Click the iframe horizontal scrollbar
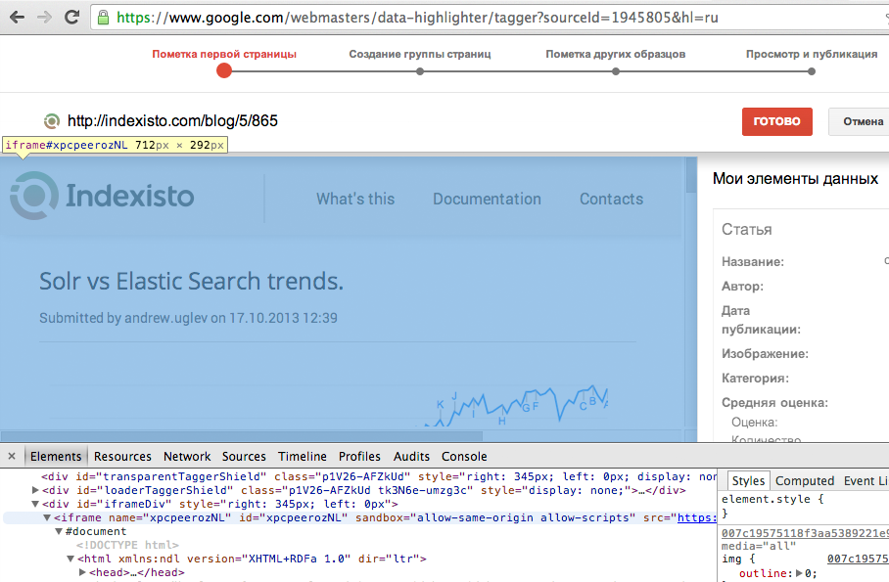This screenshot has height=582, width=889. [241, 436]
